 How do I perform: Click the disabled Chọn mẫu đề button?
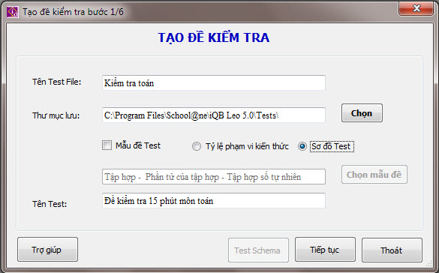pos(374,175)
